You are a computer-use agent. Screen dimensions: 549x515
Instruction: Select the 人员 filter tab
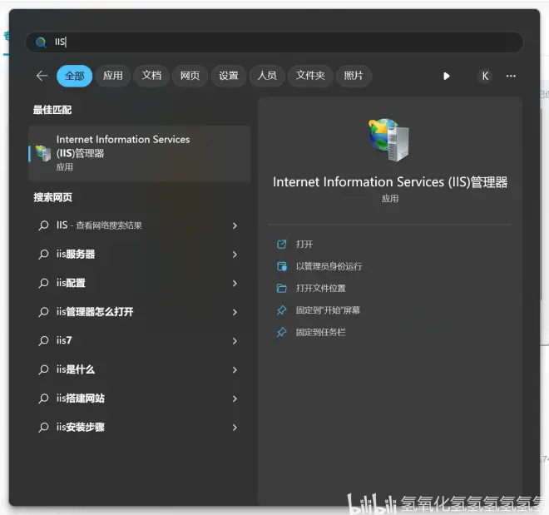tap(267, 76)
